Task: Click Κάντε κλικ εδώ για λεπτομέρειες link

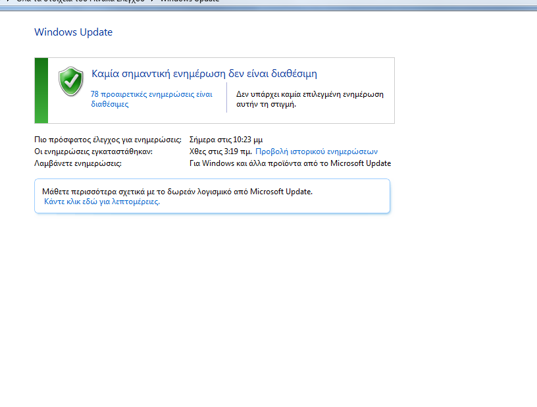Action: point(102,202)
